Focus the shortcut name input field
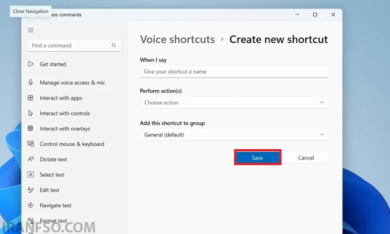Image resolution: width=390 pixels, height=234 pixels. pyautogui.click(x=234, y=72)
